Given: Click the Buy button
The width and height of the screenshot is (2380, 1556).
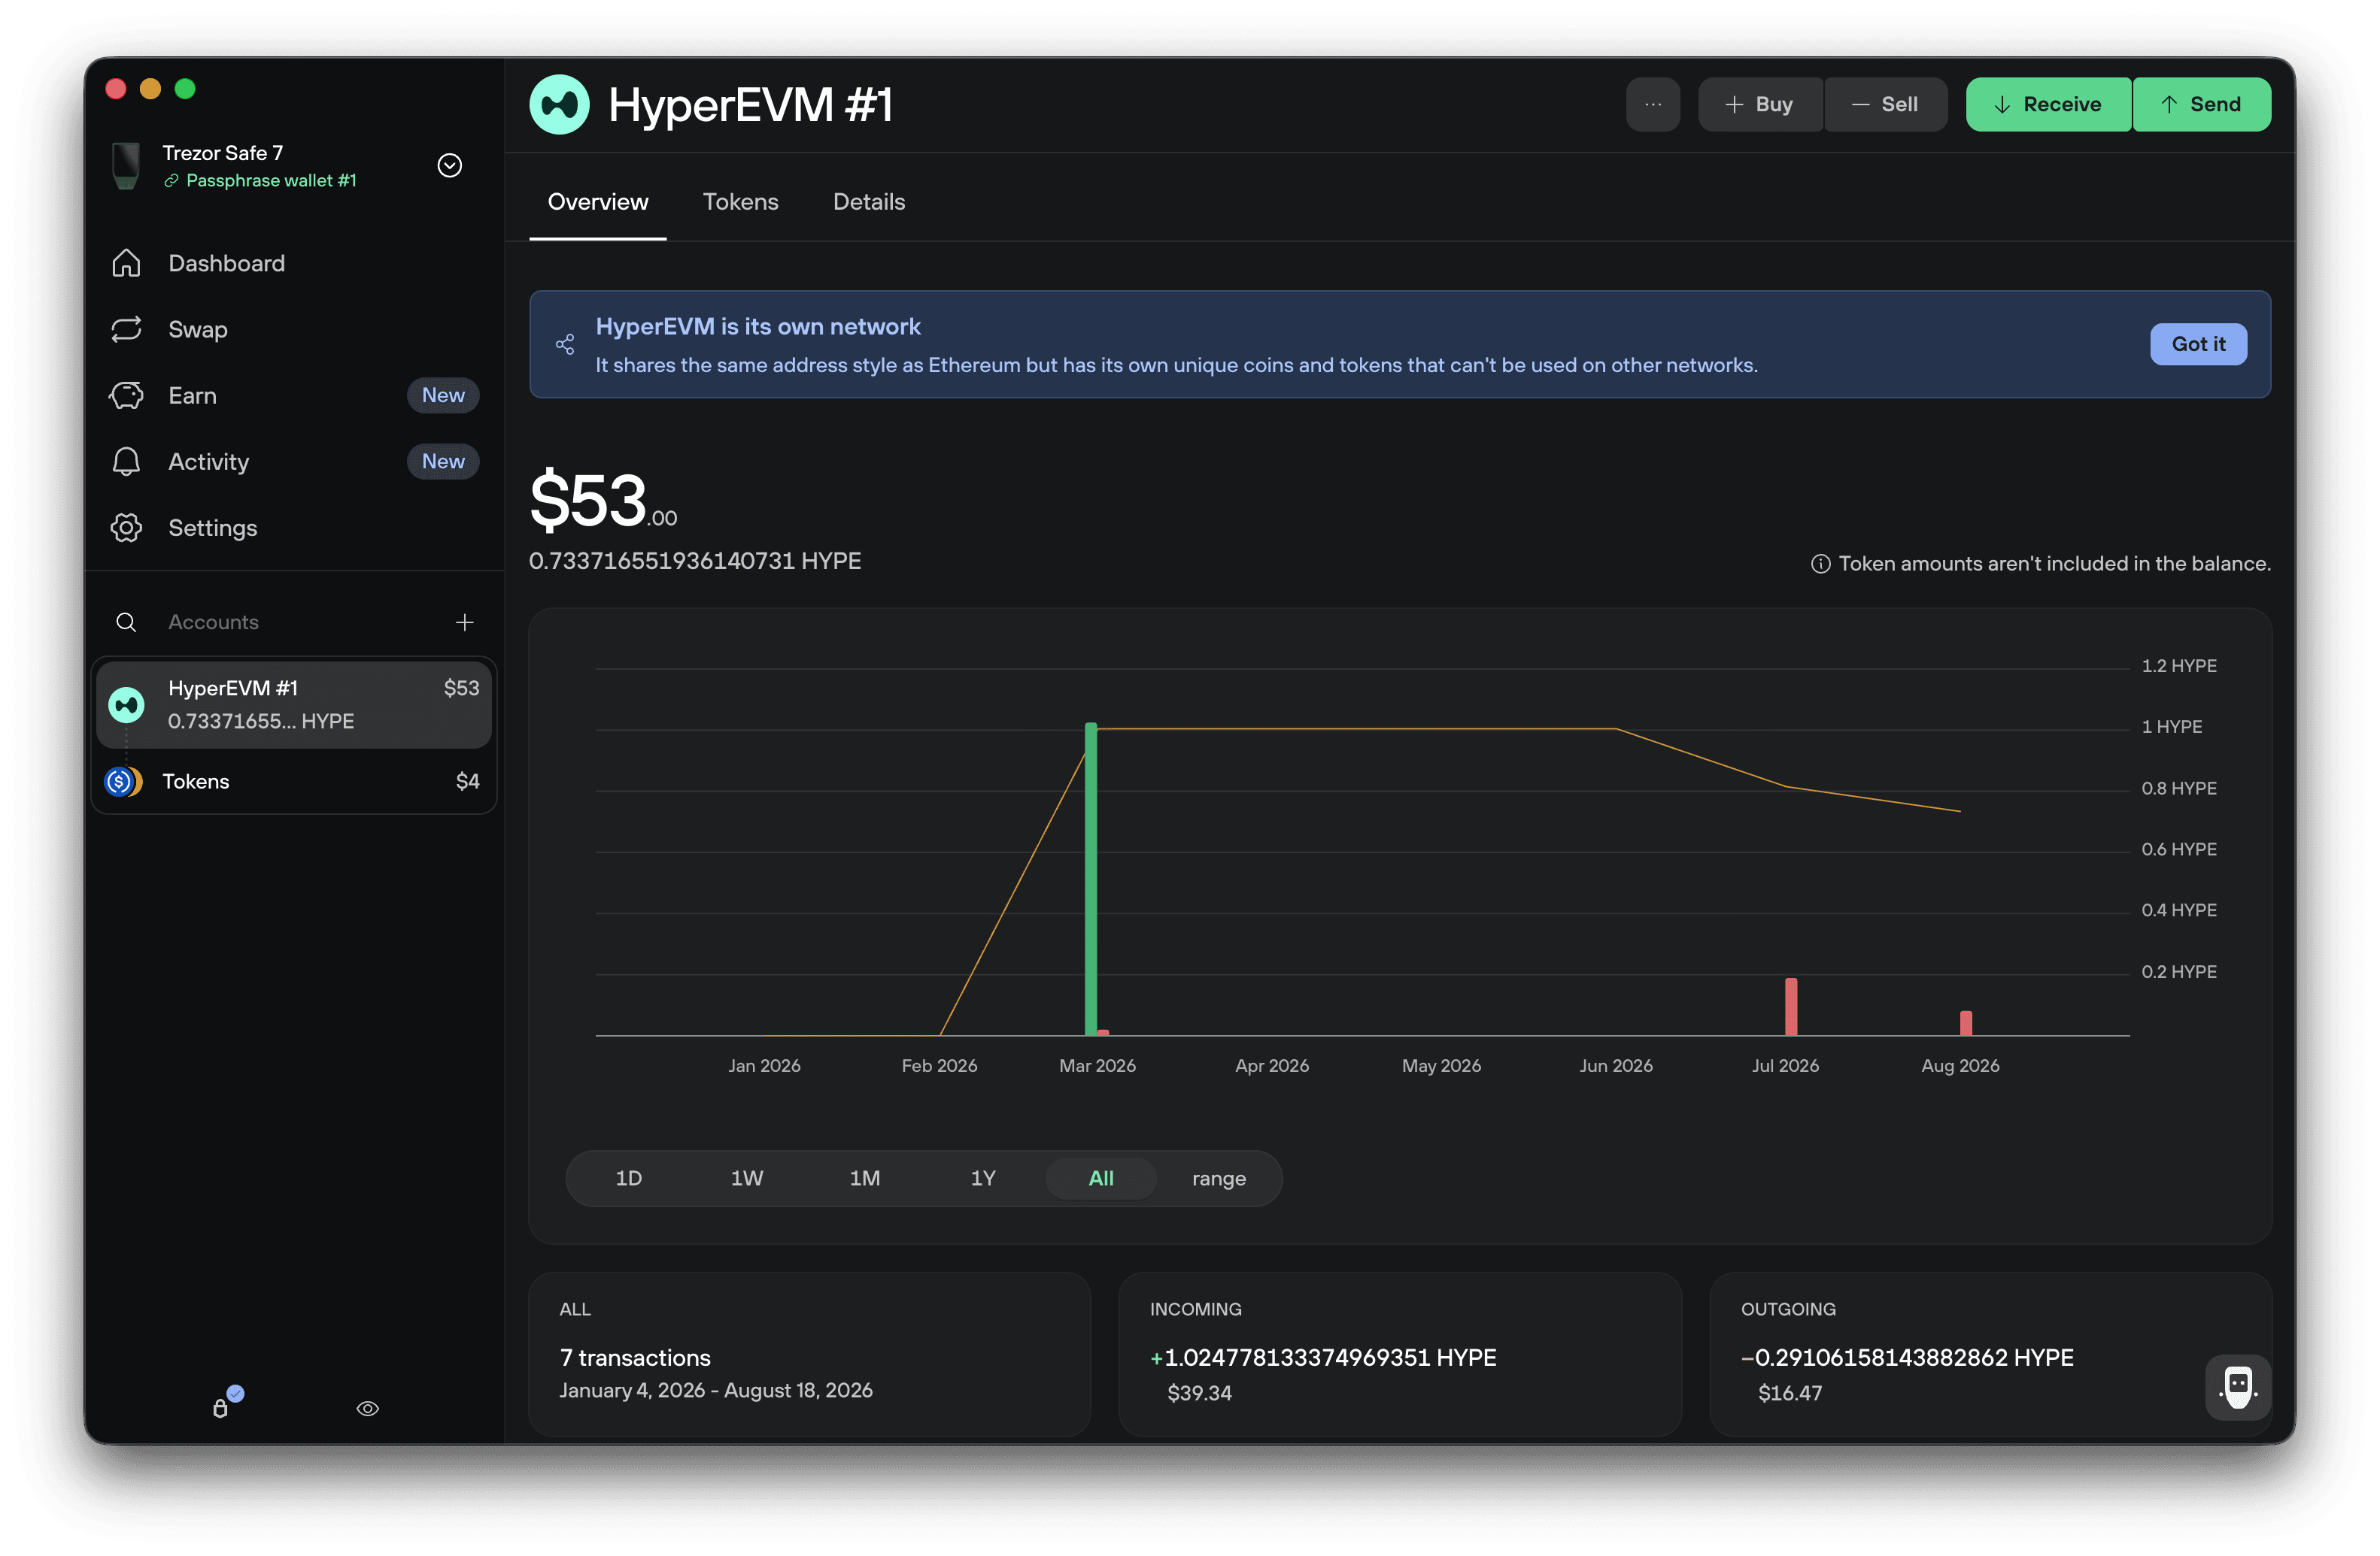Looking at the screenshot, I should pyautogui.click(x=1760, y=104).
